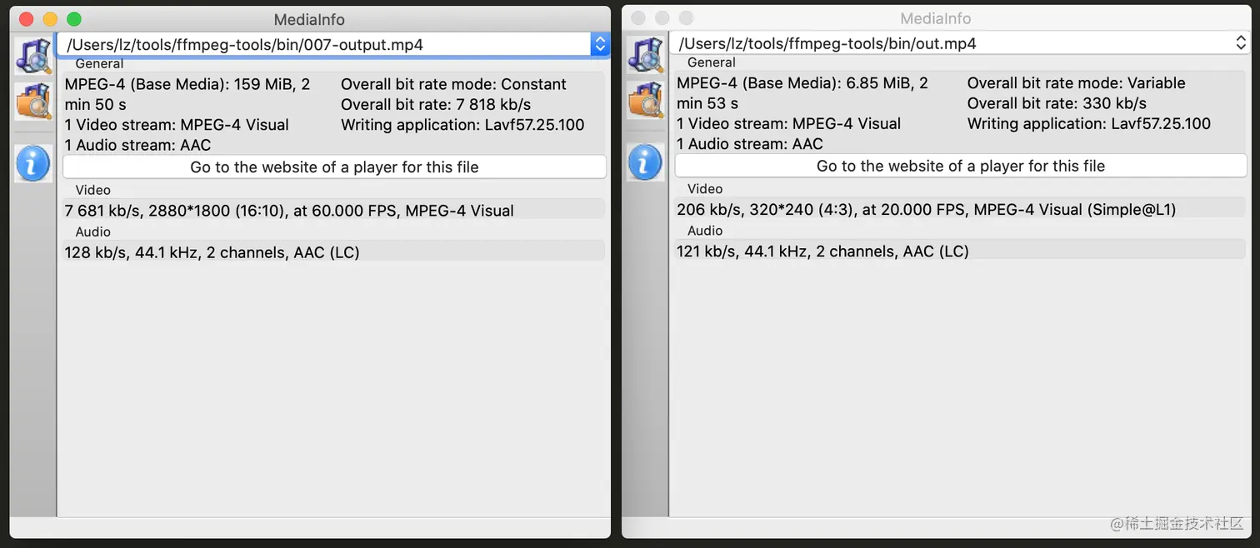Viewport: 1260px width, 548px height.
Task: Minimize the 007-output.mp4 MediaInfo window
Action: pos(50,19)
